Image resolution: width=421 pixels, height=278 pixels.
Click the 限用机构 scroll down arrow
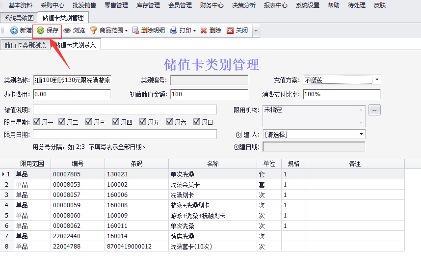(361, 123)
